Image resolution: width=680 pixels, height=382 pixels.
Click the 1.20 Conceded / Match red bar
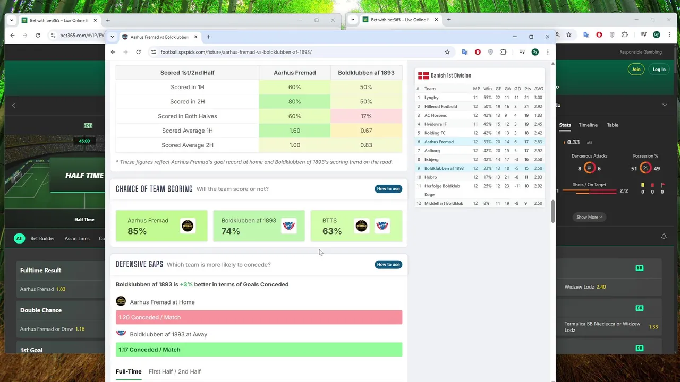click(259, 317)
